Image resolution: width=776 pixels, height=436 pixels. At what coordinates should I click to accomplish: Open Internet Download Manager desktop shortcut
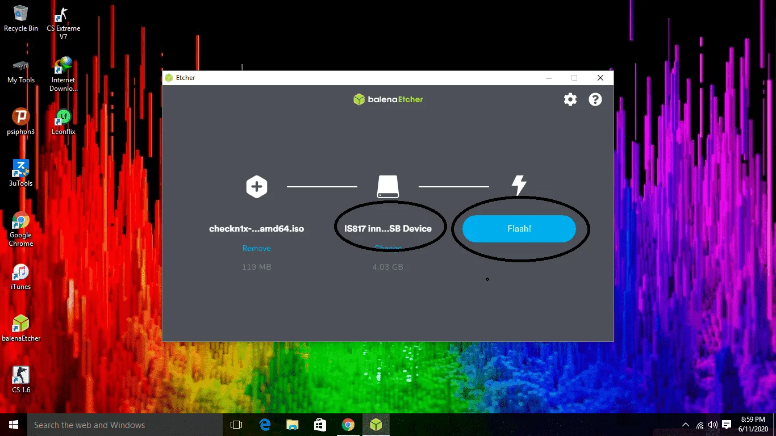tap(64, 74)
